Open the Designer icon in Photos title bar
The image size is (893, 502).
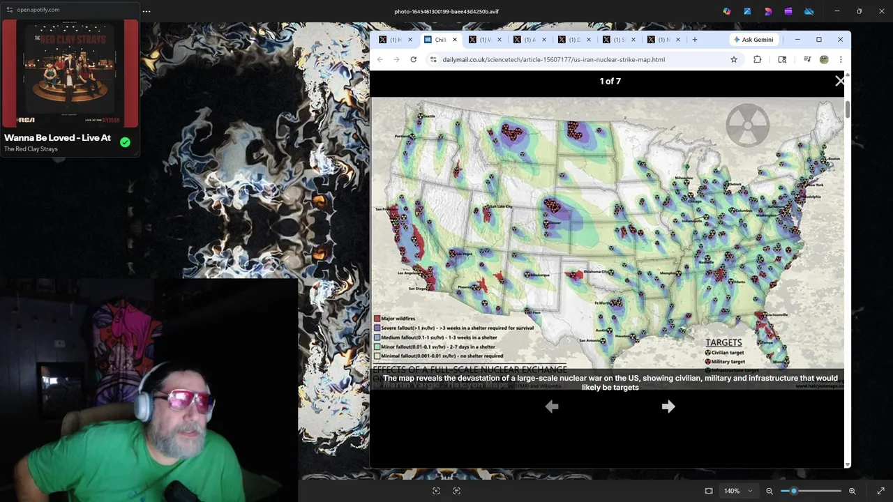click(x=768, y=11)
